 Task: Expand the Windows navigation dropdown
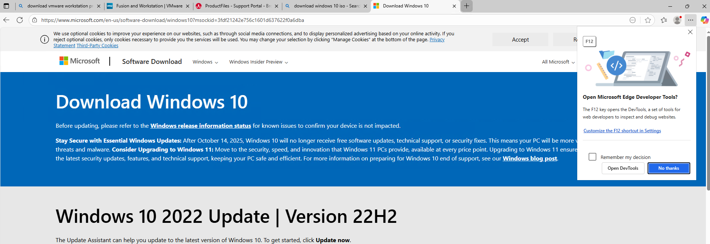[205, 62]
